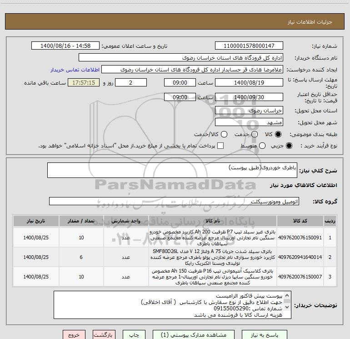Click the خروج exit button

click(x=74, y=335)
